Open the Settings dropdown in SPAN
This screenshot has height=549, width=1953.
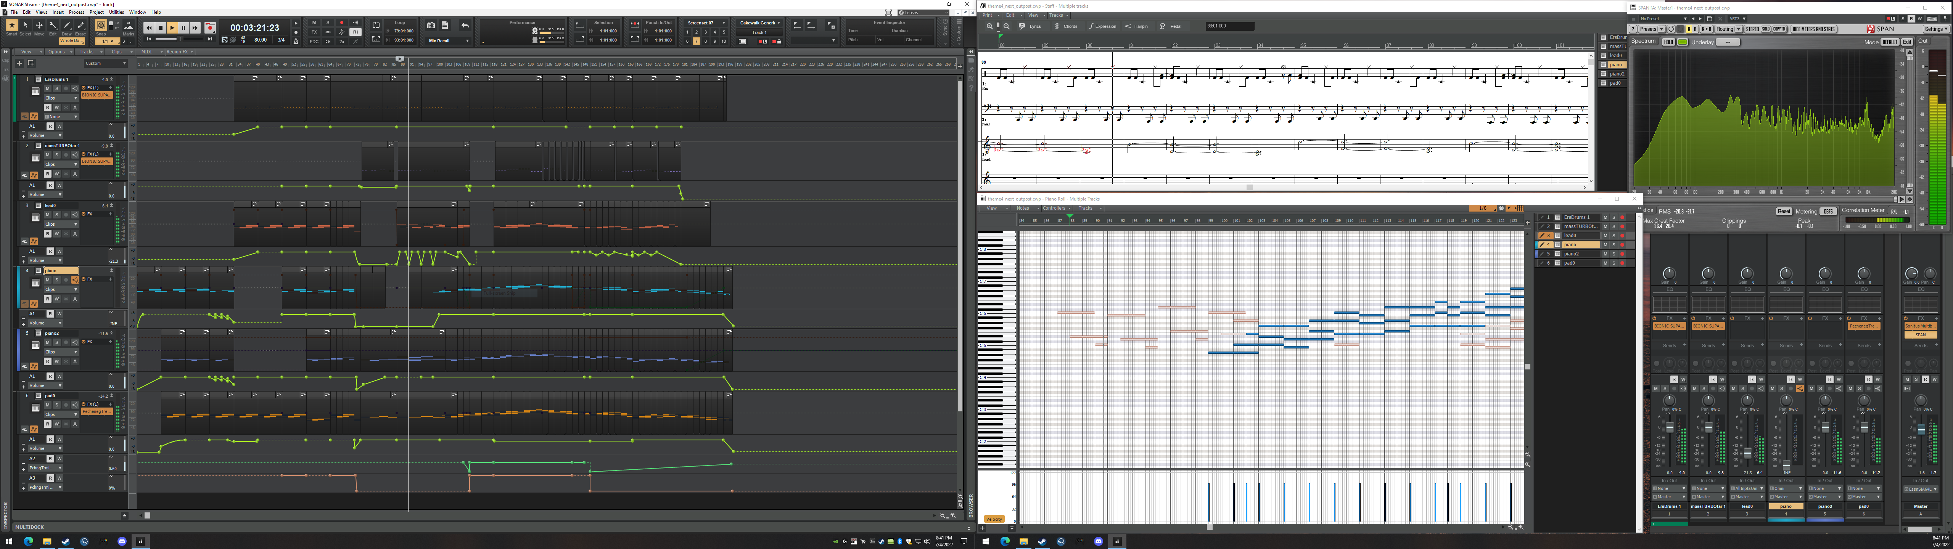[1936, 29]
